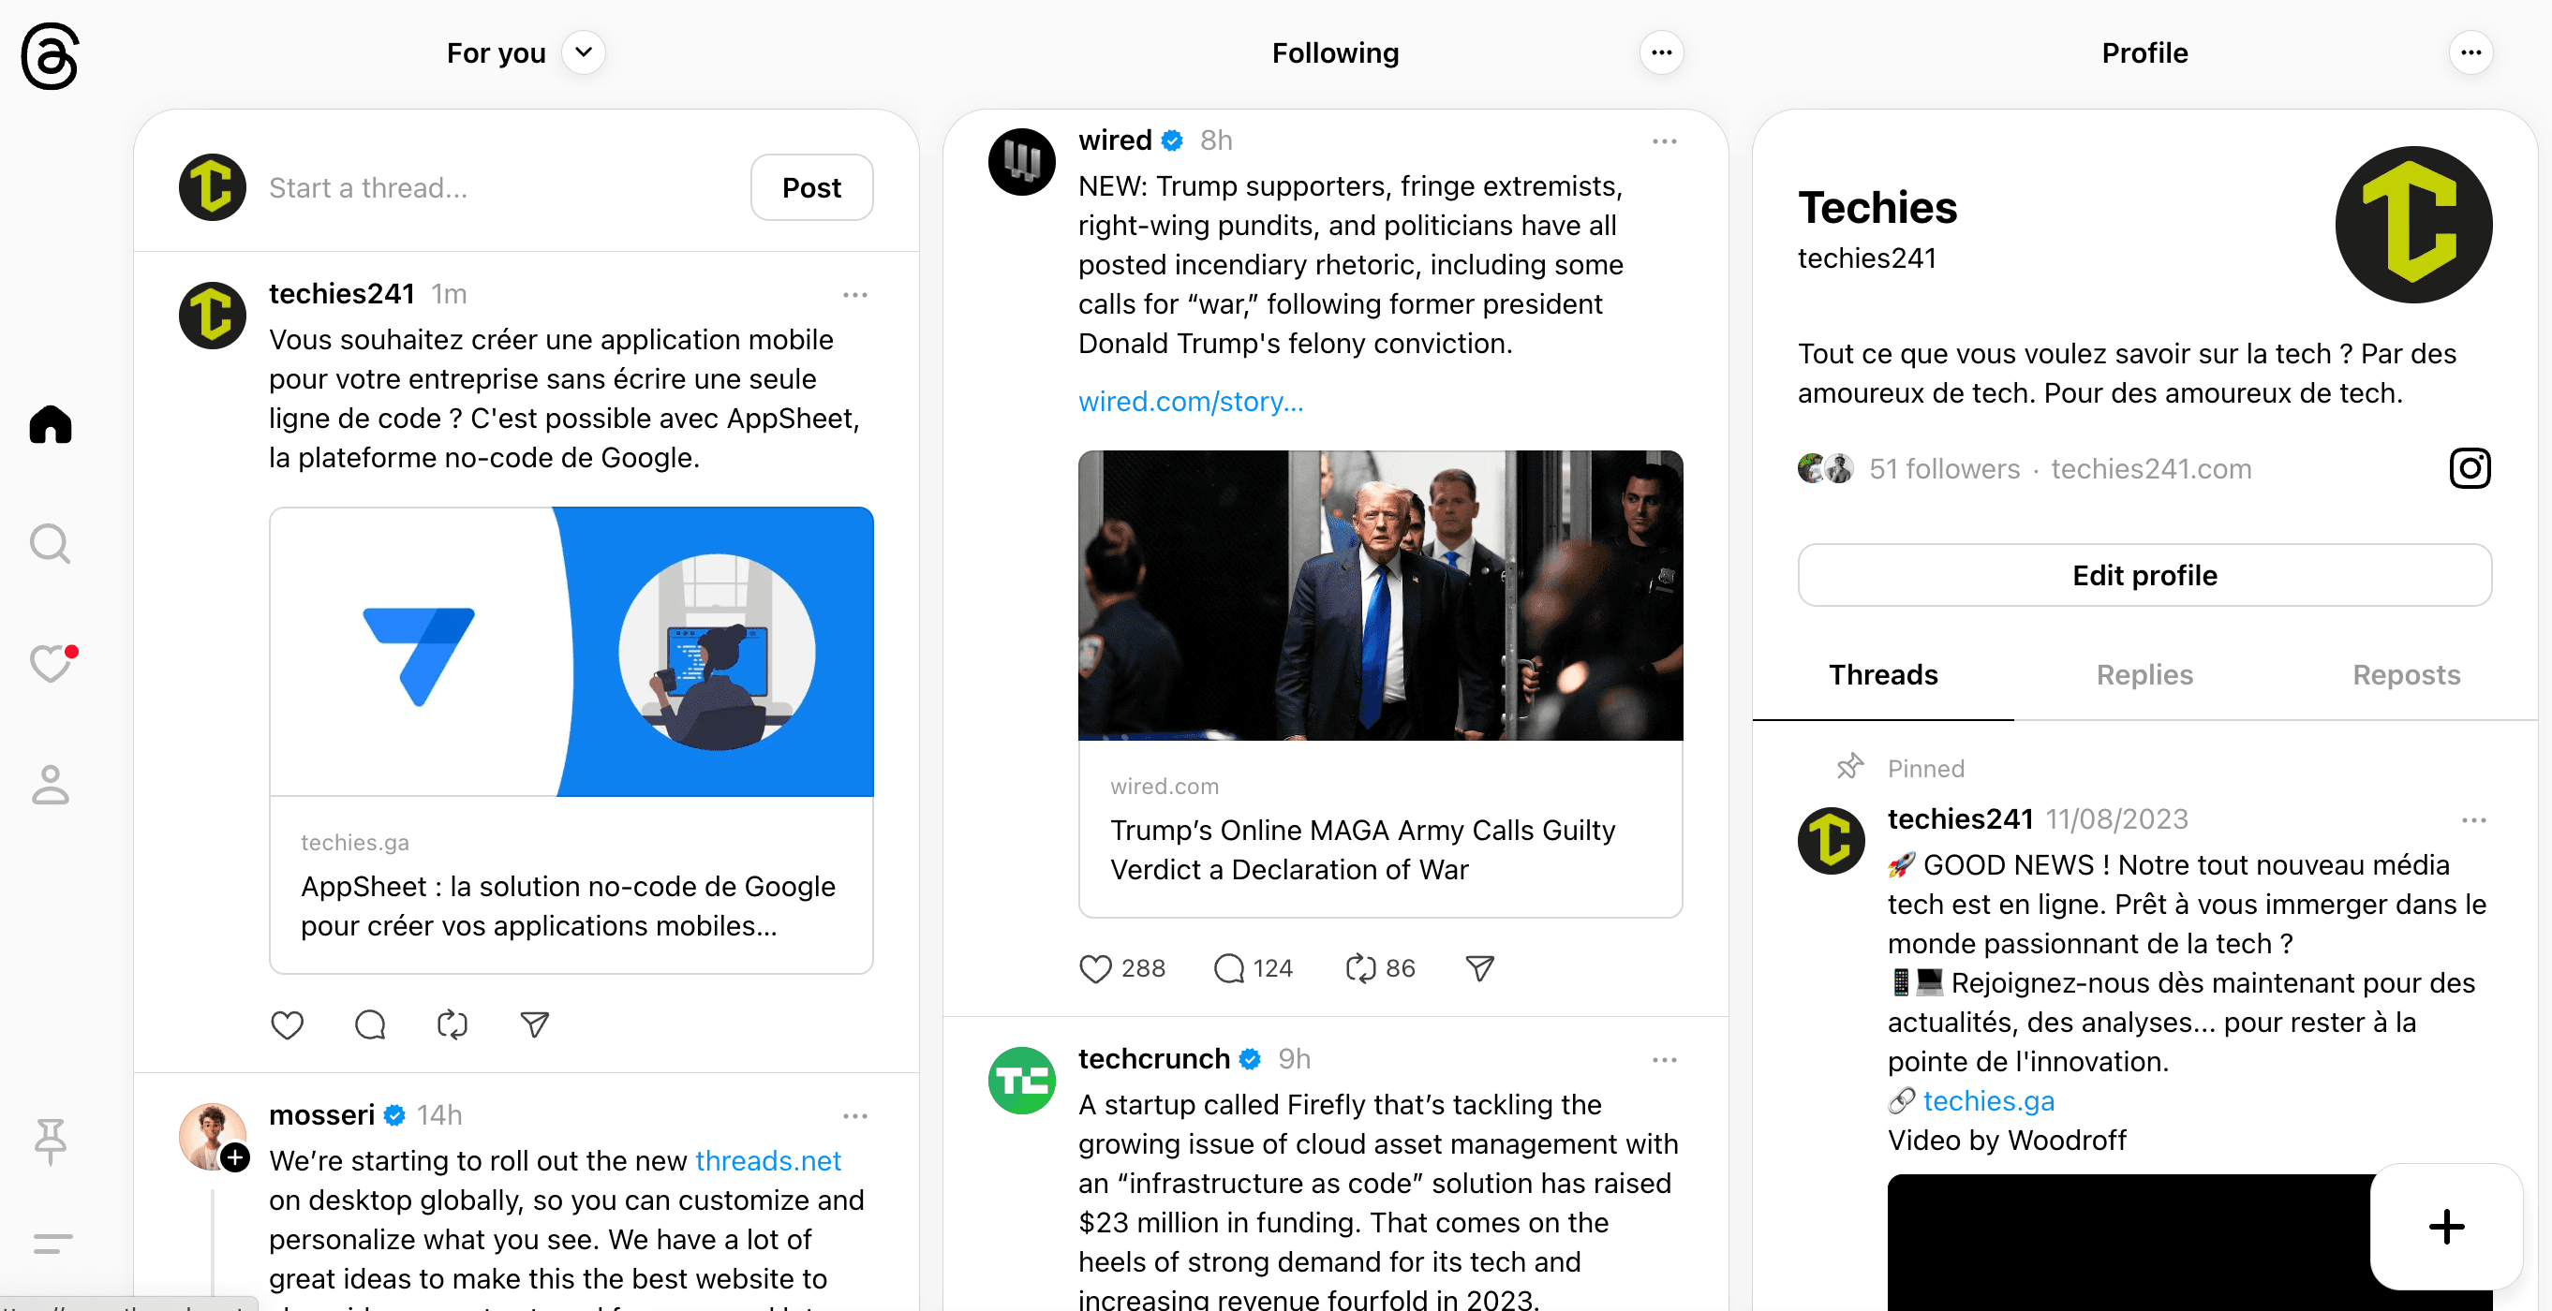2552x1311 pixels.
Task: Like wired's Trump article post
Action: tap(1096, 967)
